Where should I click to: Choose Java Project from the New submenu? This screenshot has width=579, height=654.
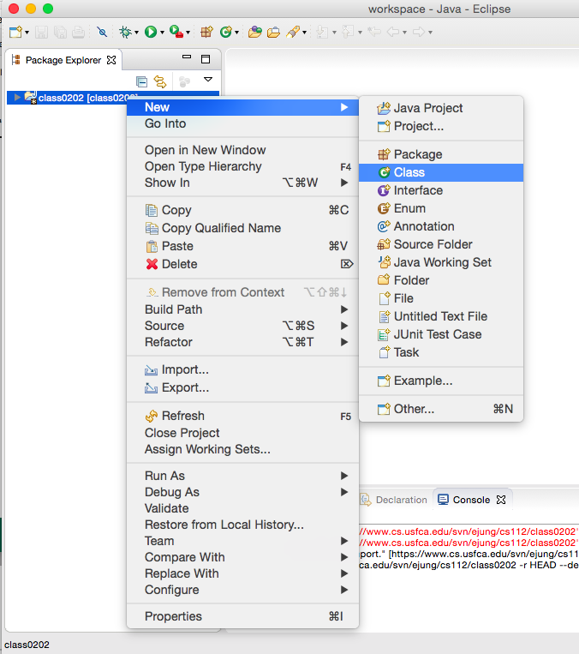tap(441, 108)
